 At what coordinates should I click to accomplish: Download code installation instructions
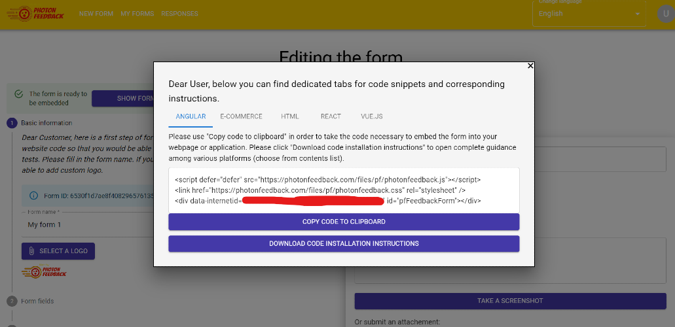click(x=344, y=243)
